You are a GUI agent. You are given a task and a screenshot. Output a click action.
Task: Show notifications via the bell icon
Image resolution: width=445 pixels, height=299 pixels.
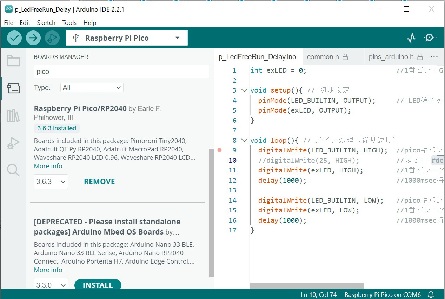[x=431, y=294]
